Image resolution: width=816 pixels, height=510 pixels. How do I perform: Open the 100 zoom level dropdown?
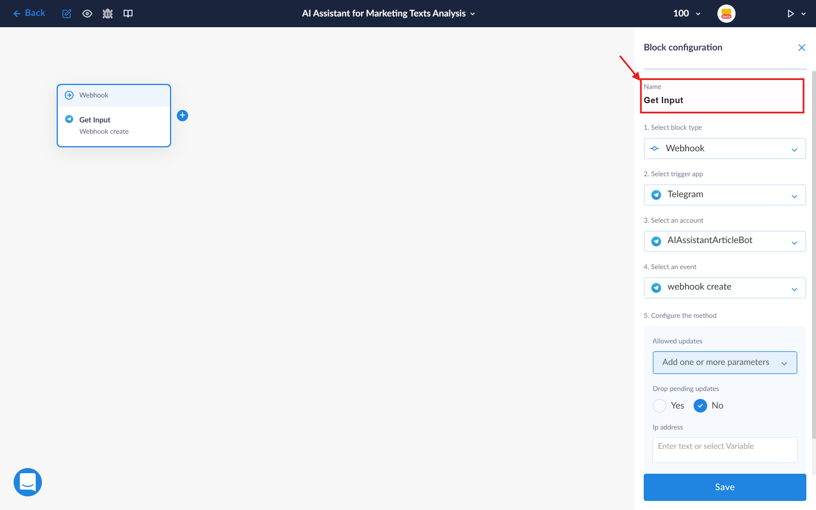[687, 14]
